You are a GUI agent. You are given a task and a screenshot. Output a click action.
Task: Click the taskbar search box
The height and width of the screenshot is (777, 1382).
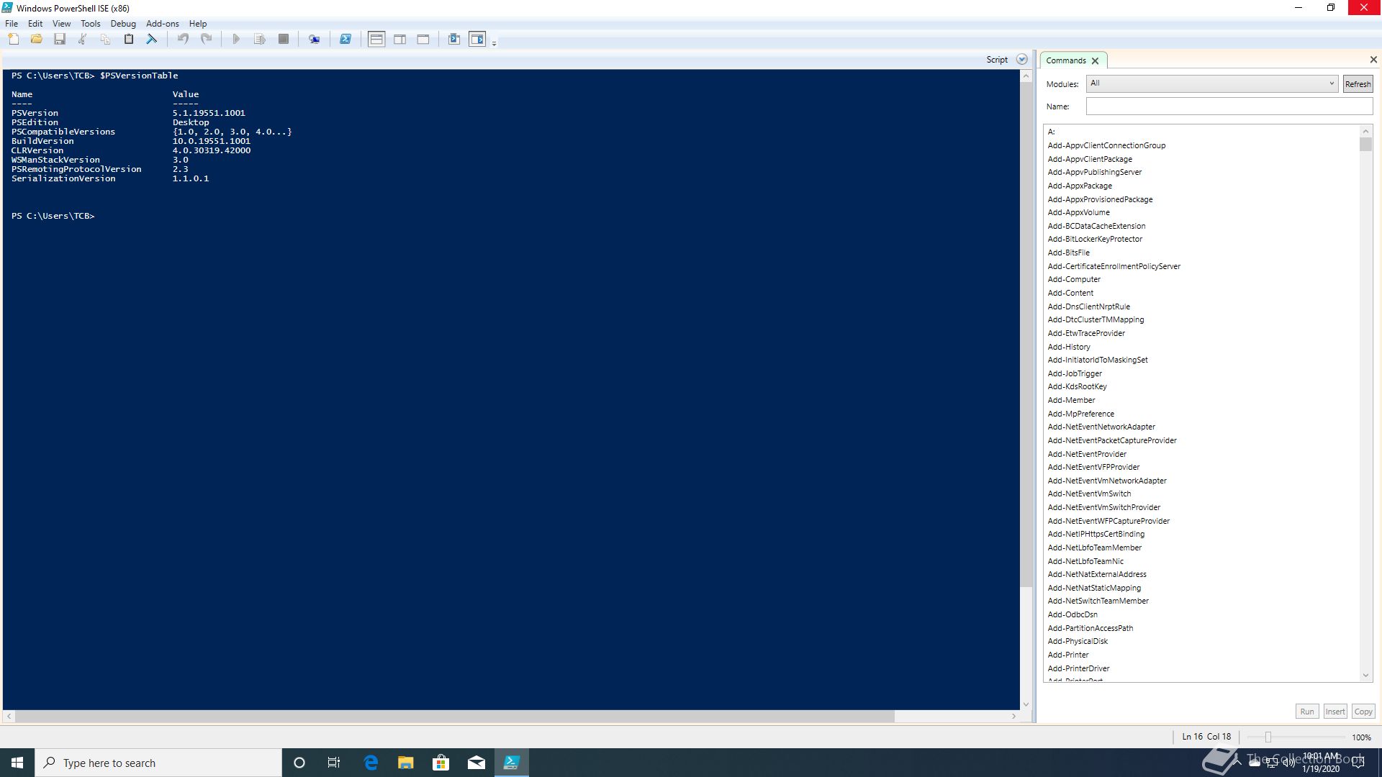158,763
